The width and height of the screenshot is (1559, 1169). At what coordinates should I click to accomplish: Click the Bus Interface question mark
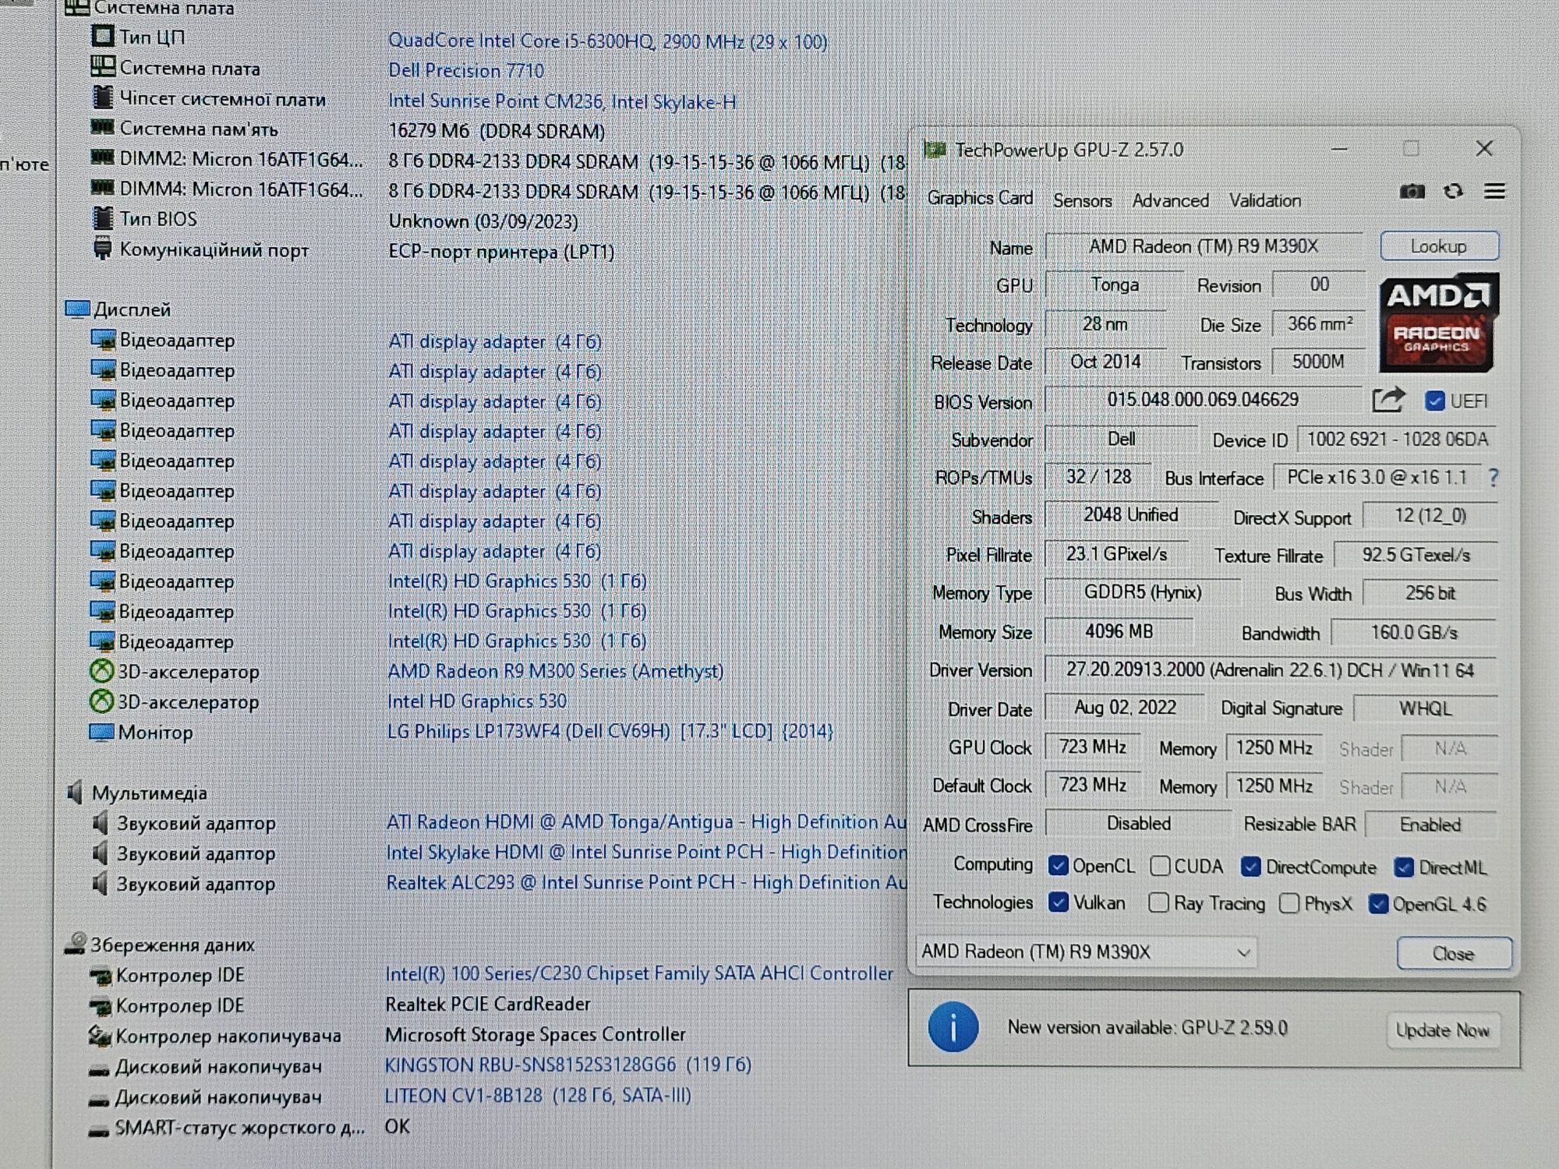click(1493, 478)
